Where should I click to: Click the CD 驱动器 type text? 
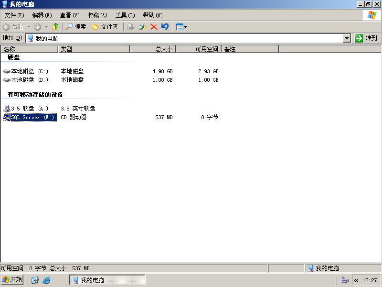[x=74, y=117]
